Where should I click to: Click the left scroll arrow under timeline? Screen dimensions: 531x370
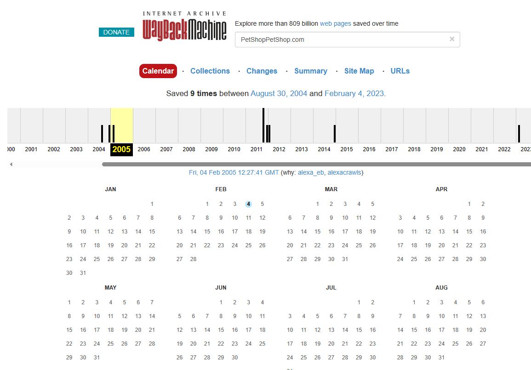[x=11, y=164]
